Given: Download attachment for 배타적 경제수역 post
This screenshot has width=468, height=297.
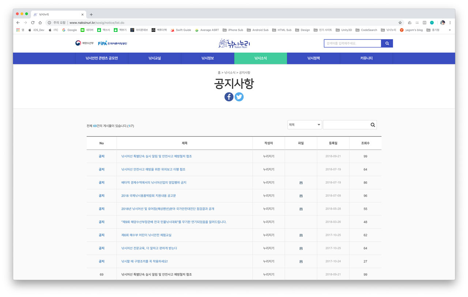Looking at the screenshot, I should pyautogui.click(x=301, y=183).
